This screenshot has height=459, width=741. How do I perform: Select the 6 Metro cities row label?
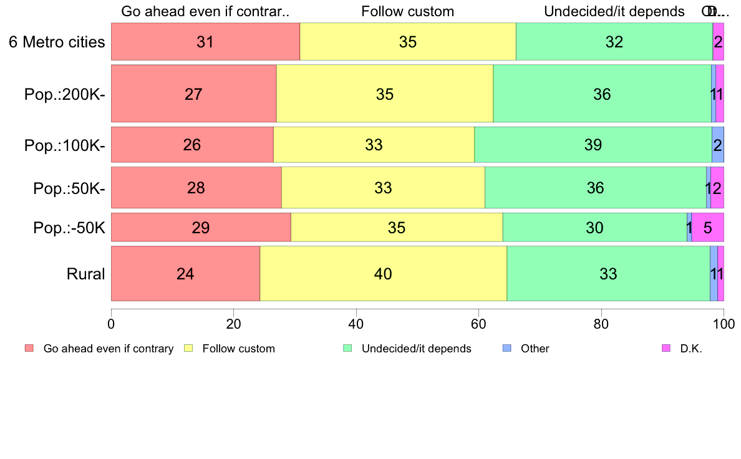tap(57, 42)
